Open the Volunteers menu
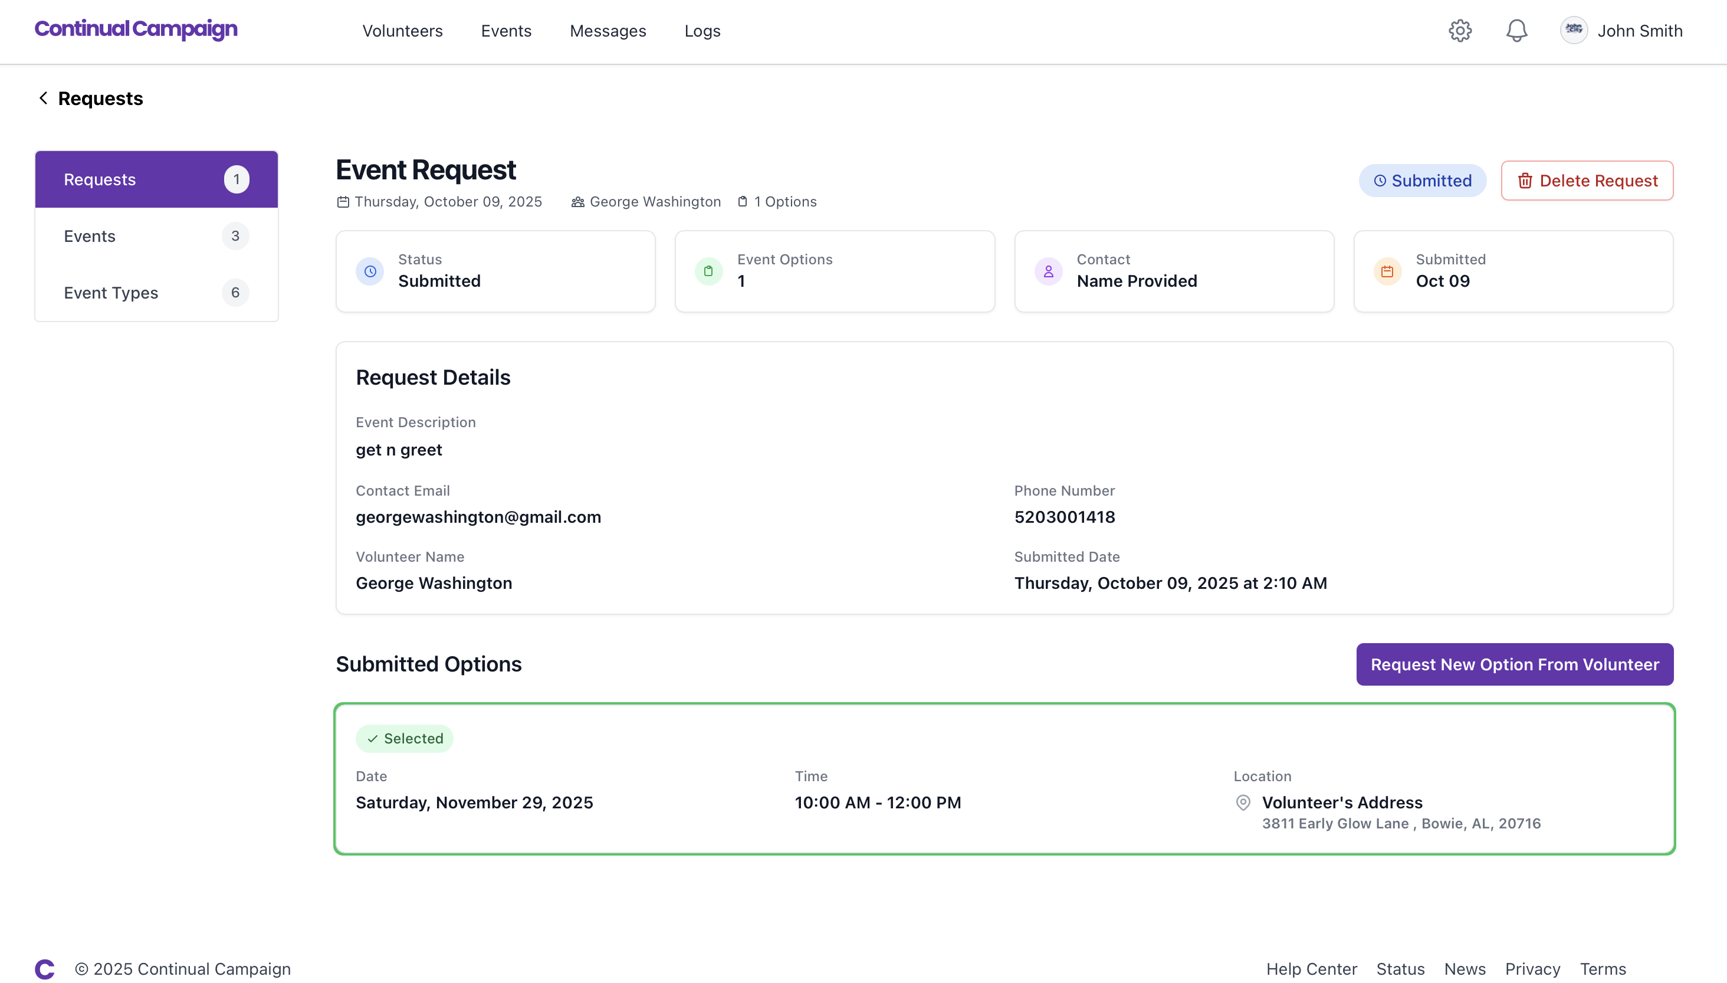 tap(402, 31)
